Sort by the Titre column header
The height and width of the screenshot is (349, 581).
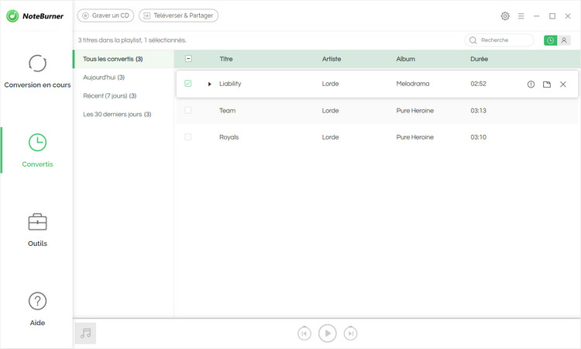click(x=226, y=59)
